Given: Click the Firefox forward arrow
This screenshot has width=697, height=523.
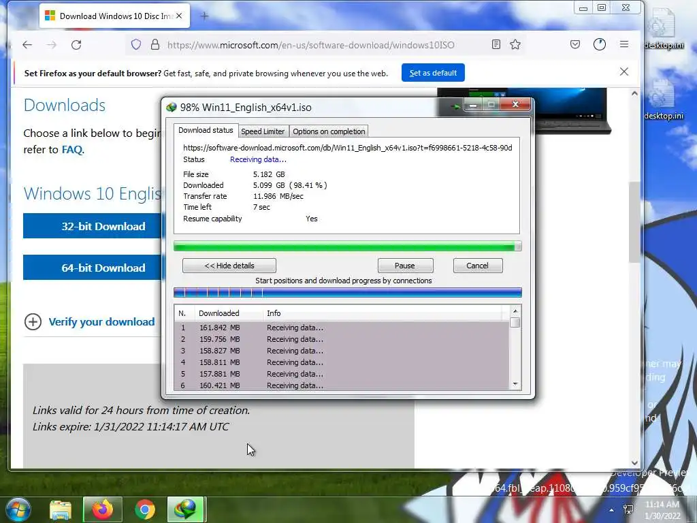Looking at the screenshot, I should click(x=52, y=45).
